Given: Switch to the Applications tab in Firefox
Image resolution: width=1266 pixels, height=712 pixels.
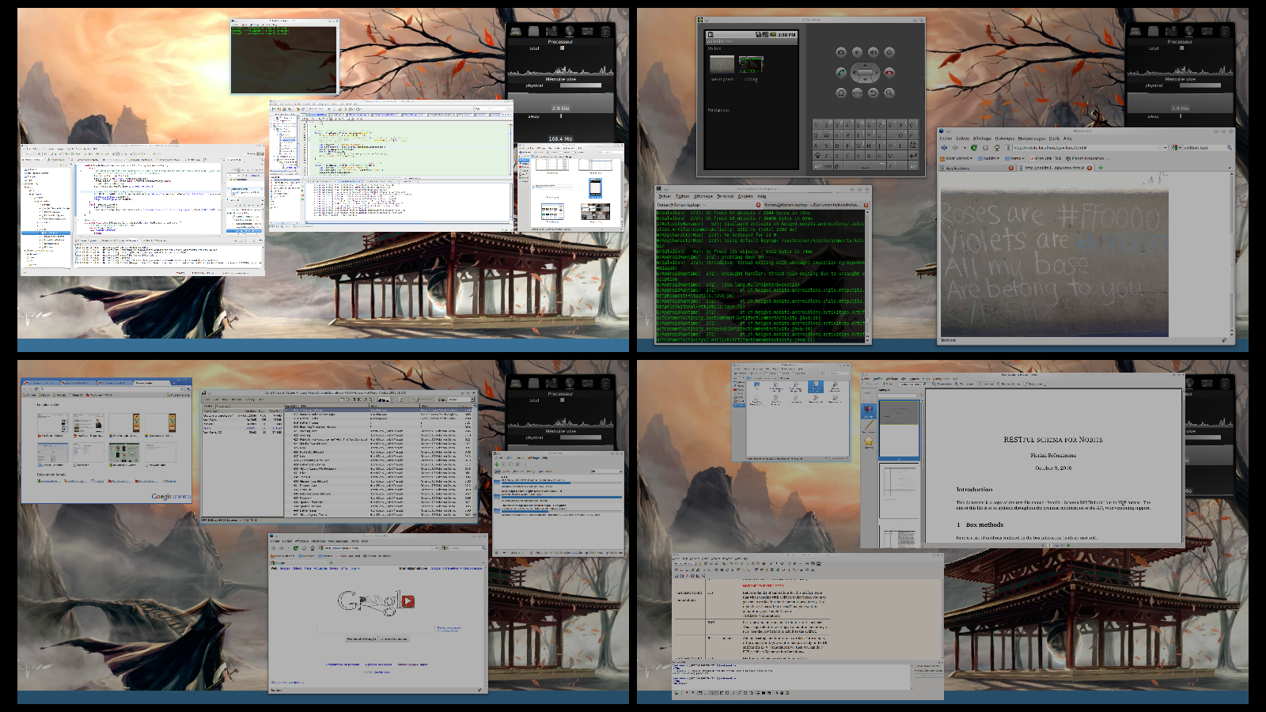Looking at the screenshot, I should (959, 168).
